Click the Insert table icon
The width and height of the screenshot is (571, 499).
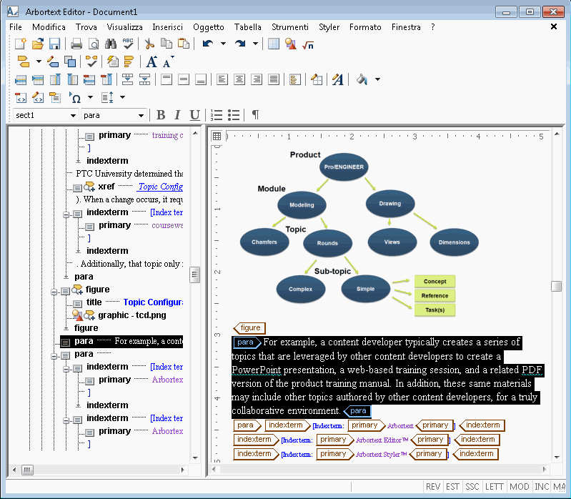coord(274,44)
